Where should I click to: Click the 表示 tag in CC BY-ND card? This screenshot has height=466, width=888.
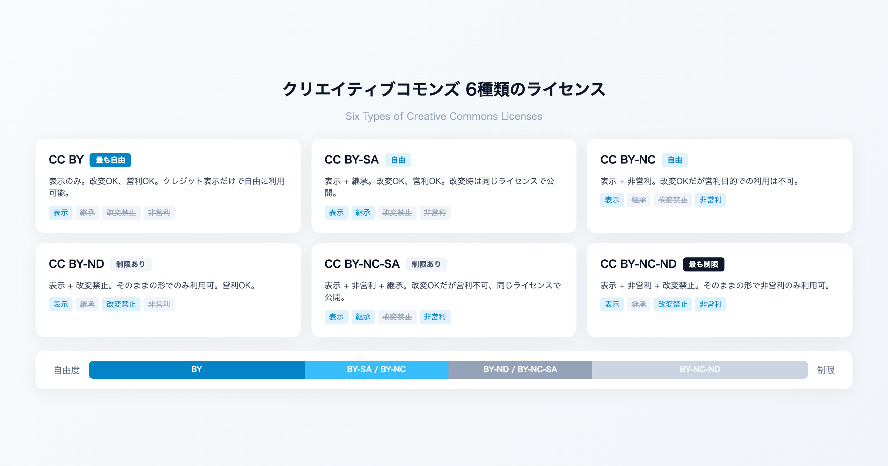coord(61,304)
